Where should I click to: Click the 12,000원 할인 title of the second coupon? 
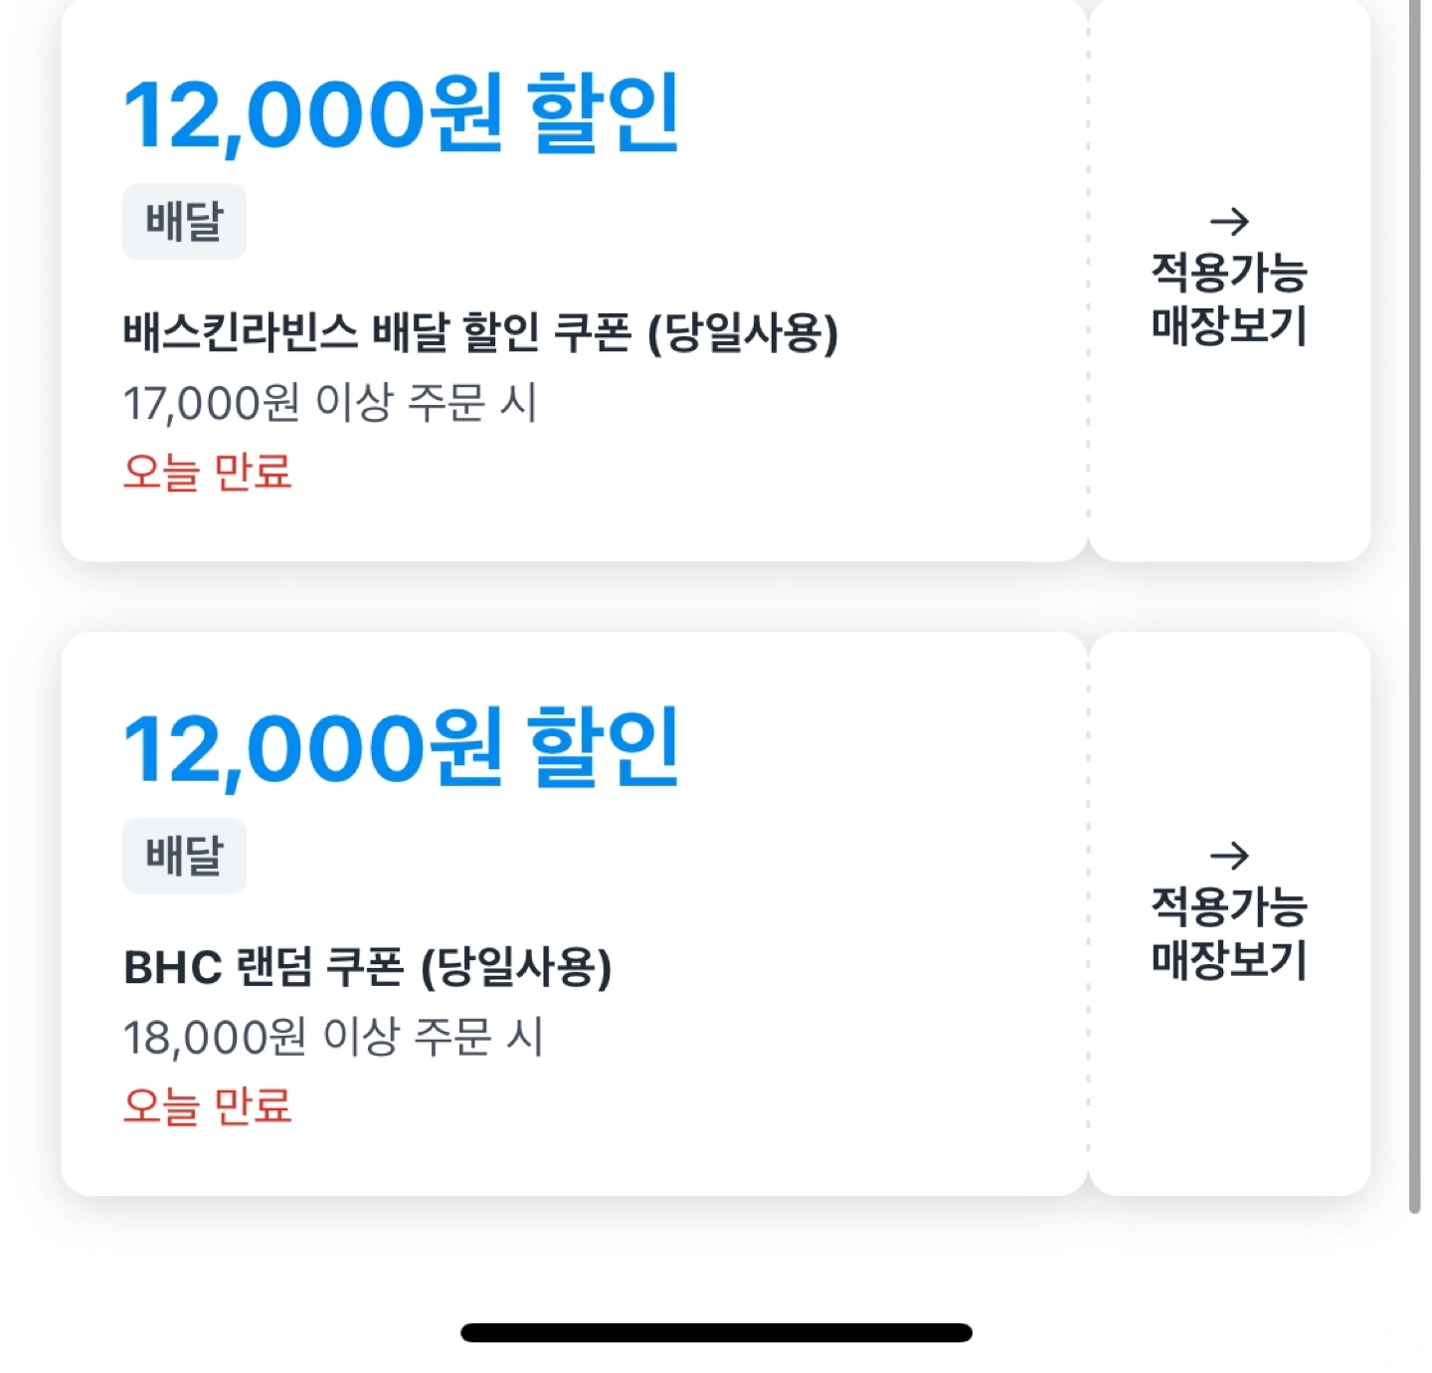tap(403, 751)
